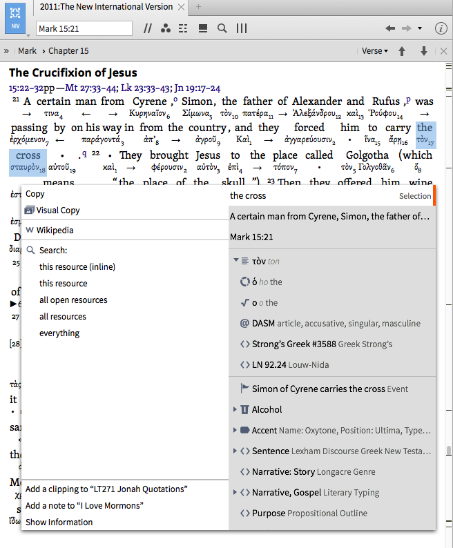This screenshot has width=453, height=548.
Task: Close the New International Version tab
Action: point(181,7)
